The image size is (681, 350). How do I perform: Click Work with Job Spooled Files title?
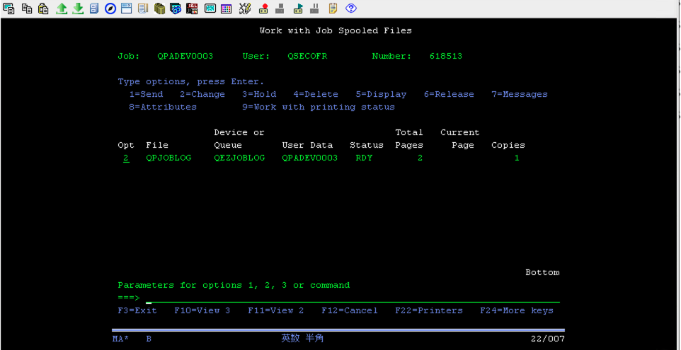pos(336,31)
